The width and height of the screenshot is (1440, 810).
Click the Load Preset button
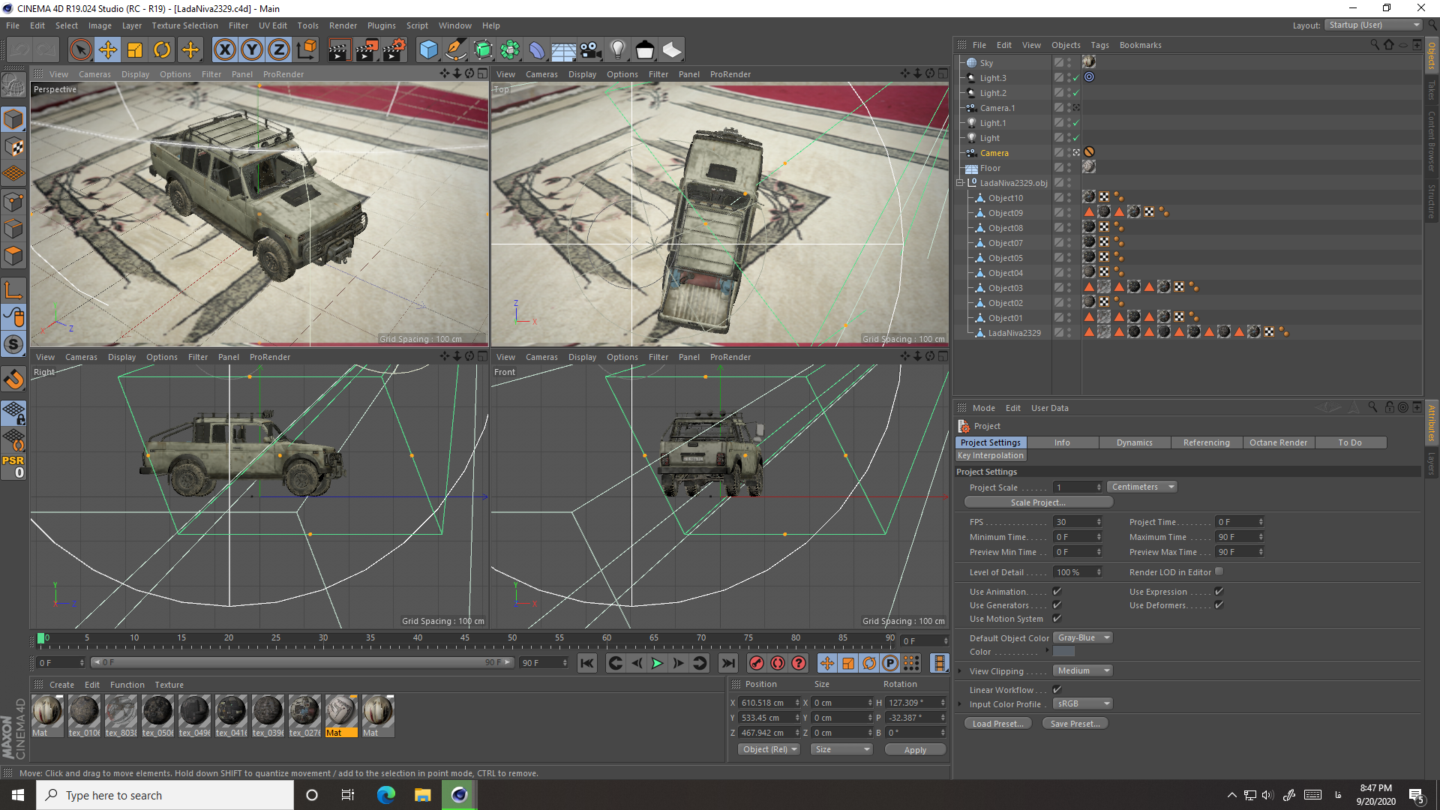tap(997, 723)
